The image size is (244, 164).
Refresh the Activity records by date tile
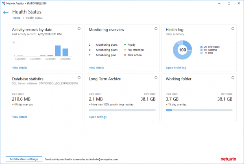[x=79, y=29]
